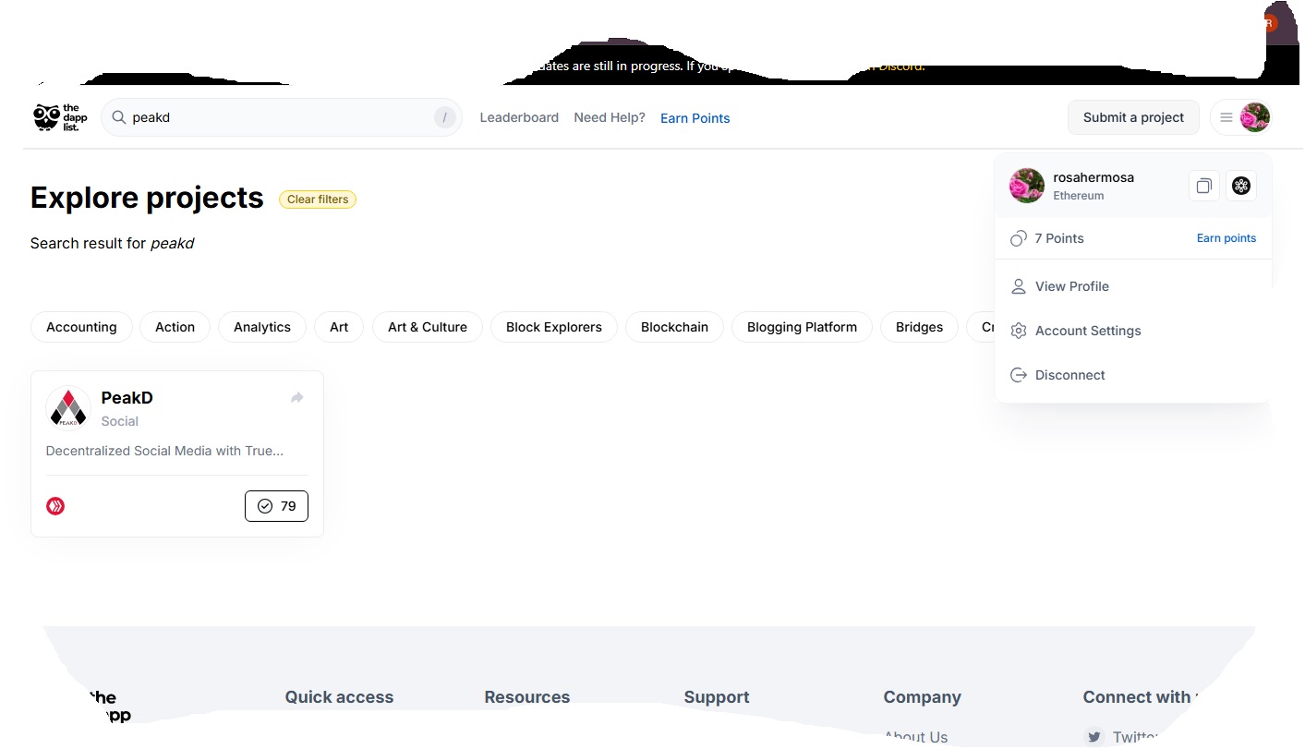Image resolution: width=1305 pixels, height=749 pixels.
Task: Open About Us footer link
Action: (x=915, y=737)
